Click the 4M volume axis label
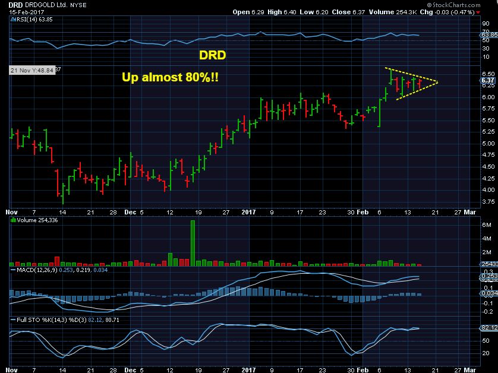 pyautogui.click(x=487, y=238)
